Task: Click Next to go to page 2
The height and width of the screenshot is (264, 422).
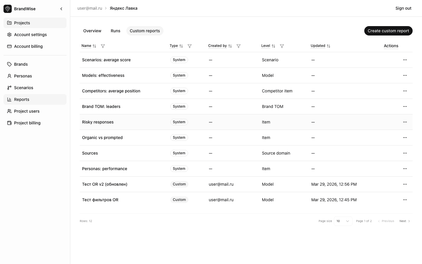Action: [404, 221]
